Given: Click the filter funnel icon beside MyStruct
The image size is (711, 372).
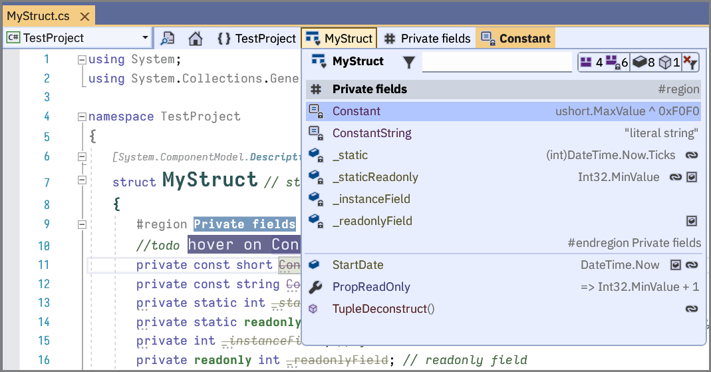Looking at the screenshot, I should pyautogui.click(x=409, y=63).
